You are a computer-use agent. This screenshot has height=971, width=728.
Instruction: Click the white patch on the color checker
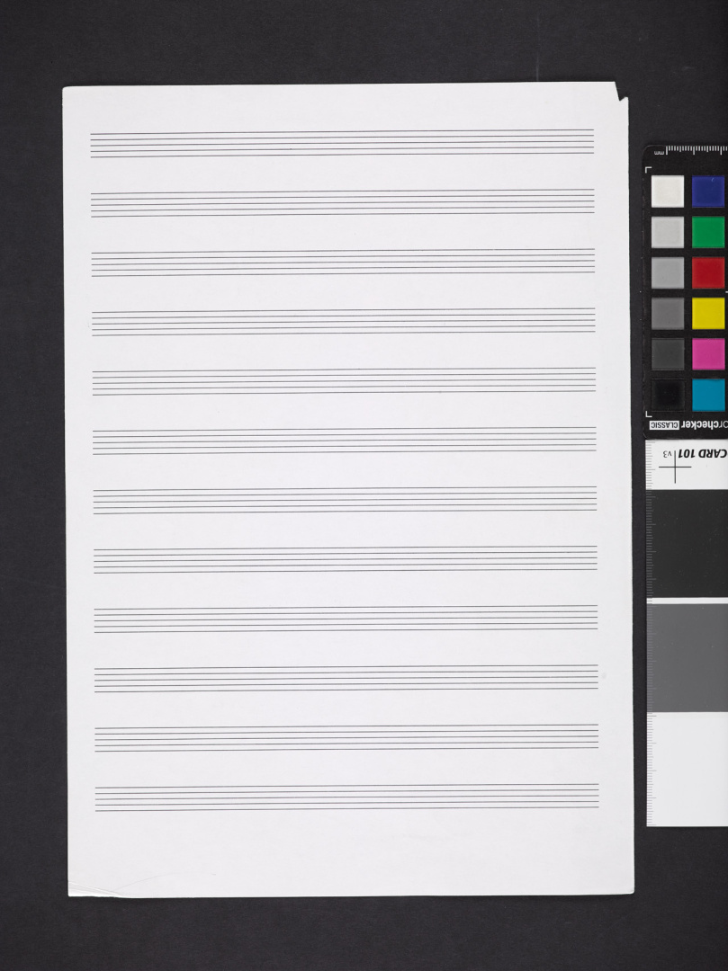click(668, 192)
